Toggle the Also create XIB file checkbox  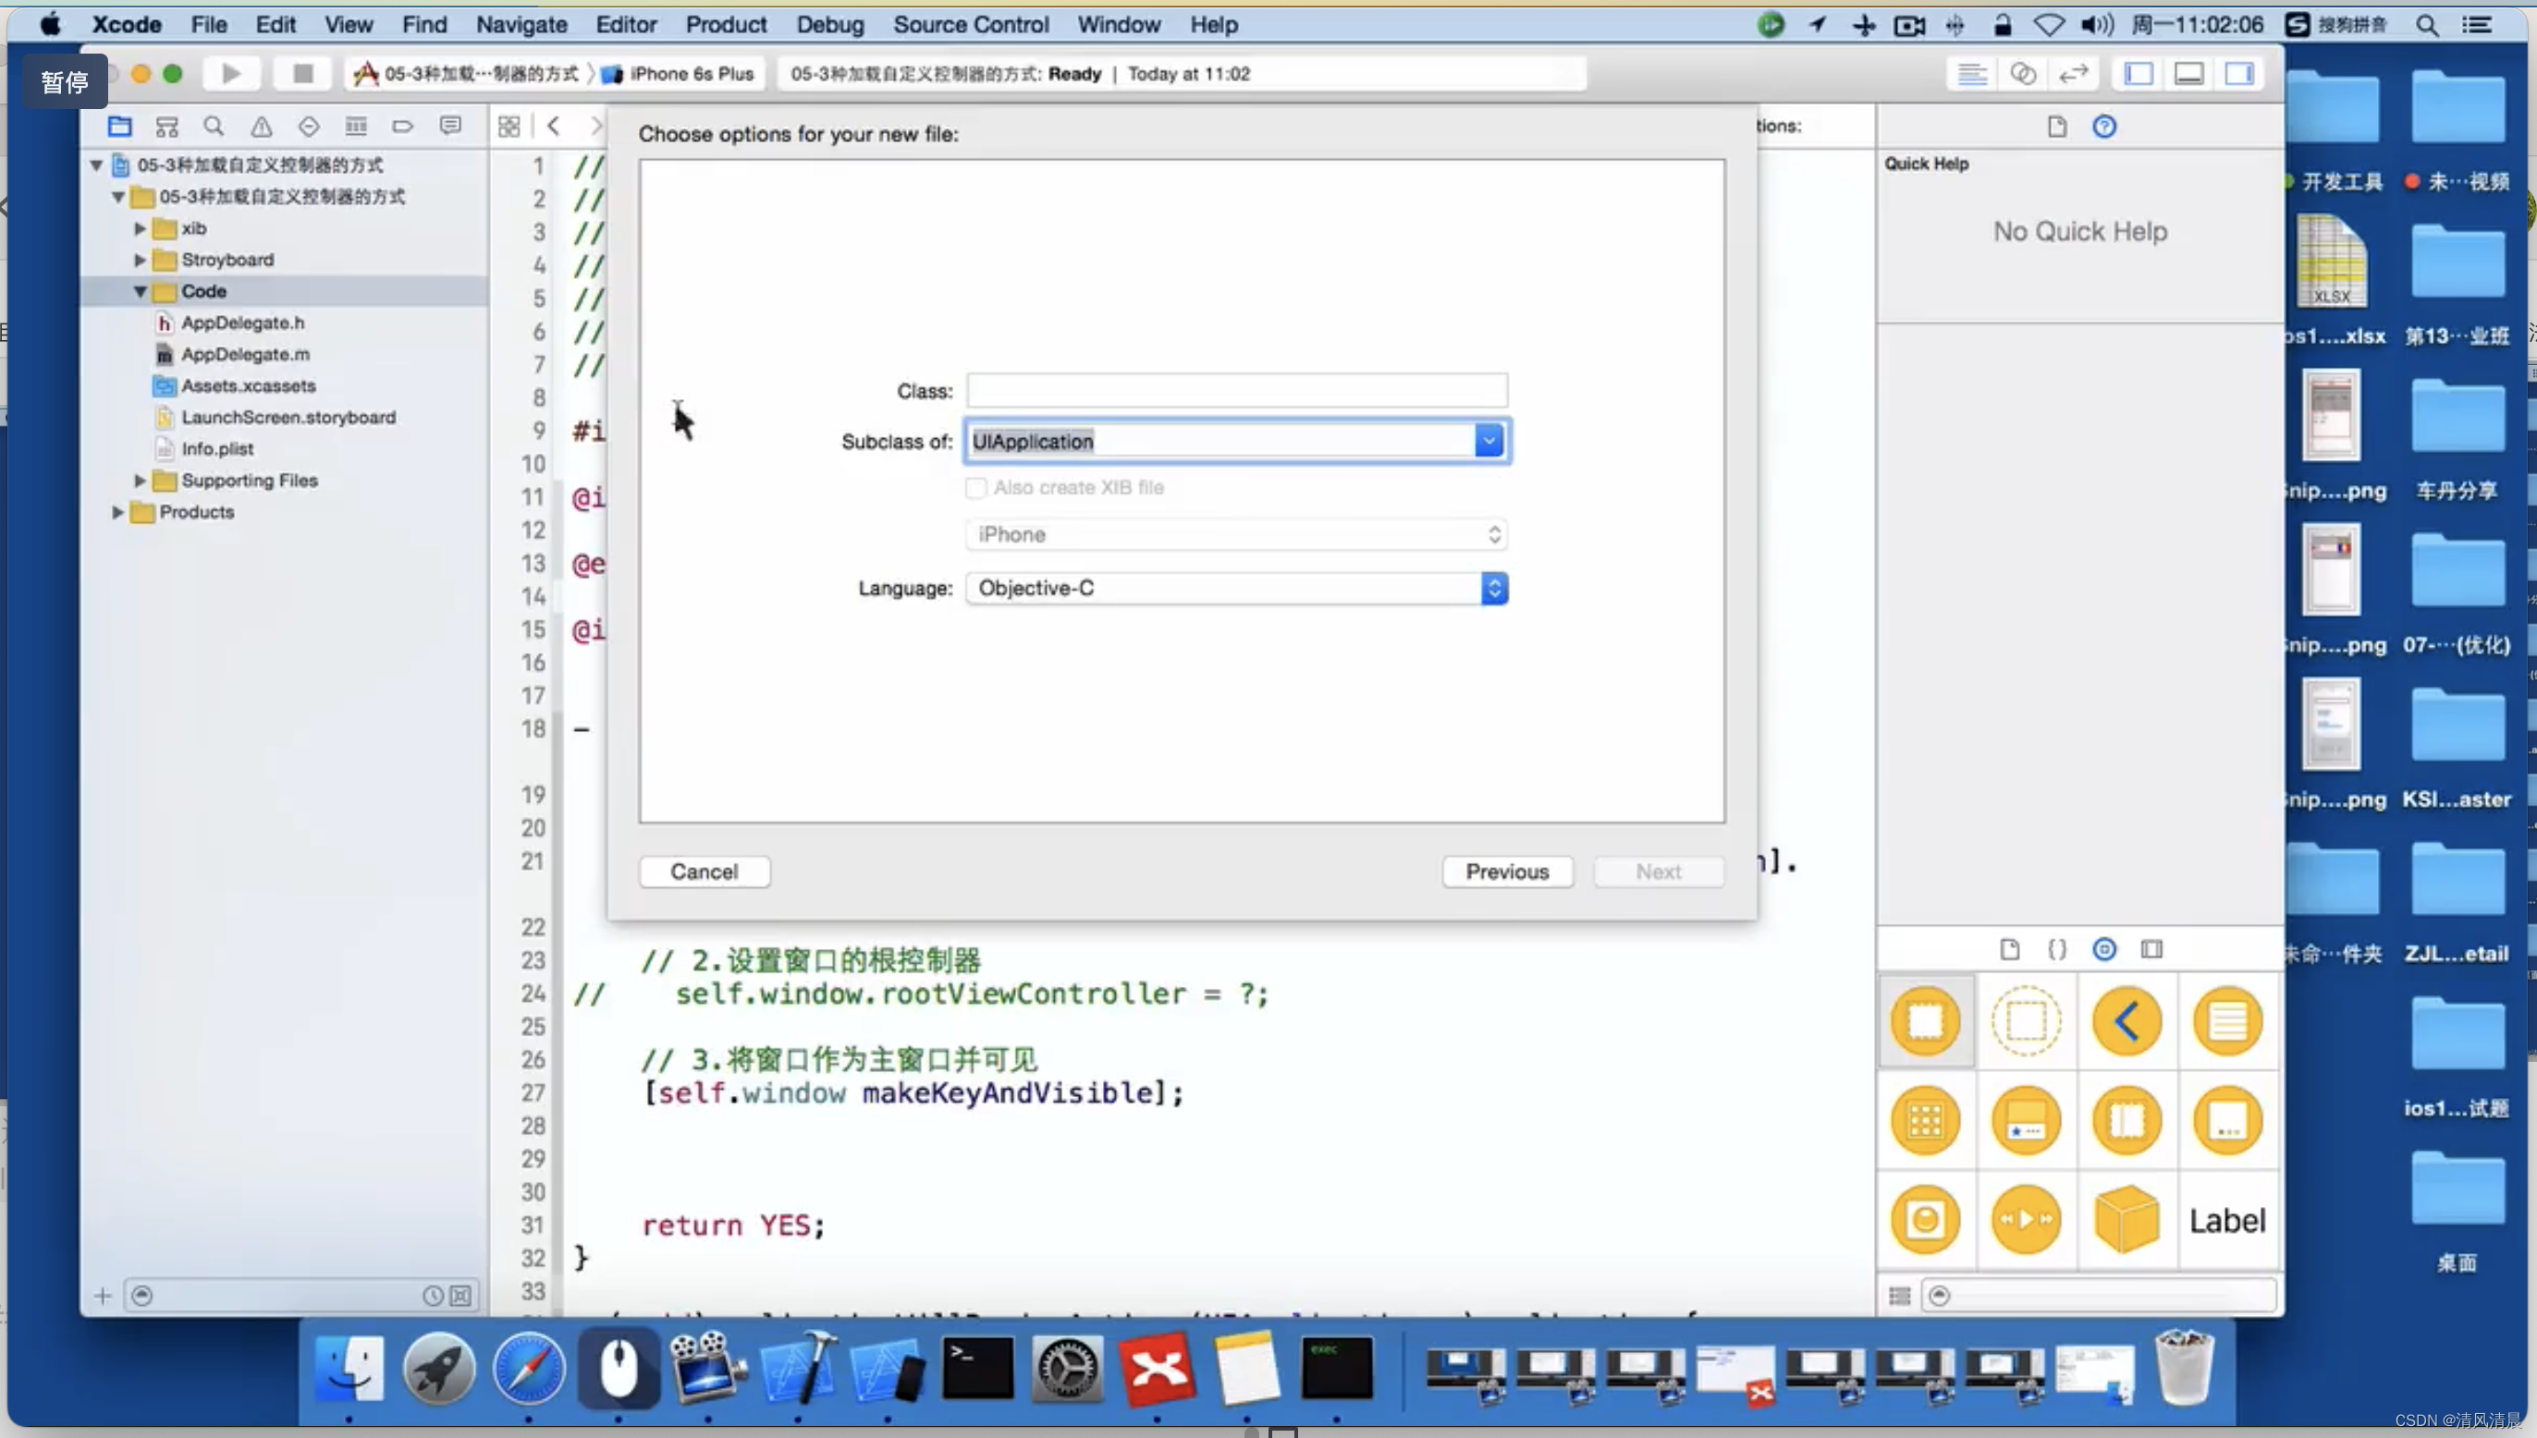click(x=974, y=487)
